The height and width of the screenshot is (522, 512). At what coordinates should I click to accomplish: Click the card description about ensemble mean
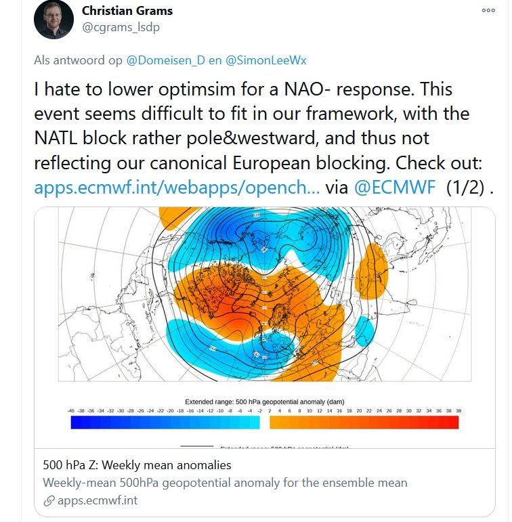[x=225, y=483]
